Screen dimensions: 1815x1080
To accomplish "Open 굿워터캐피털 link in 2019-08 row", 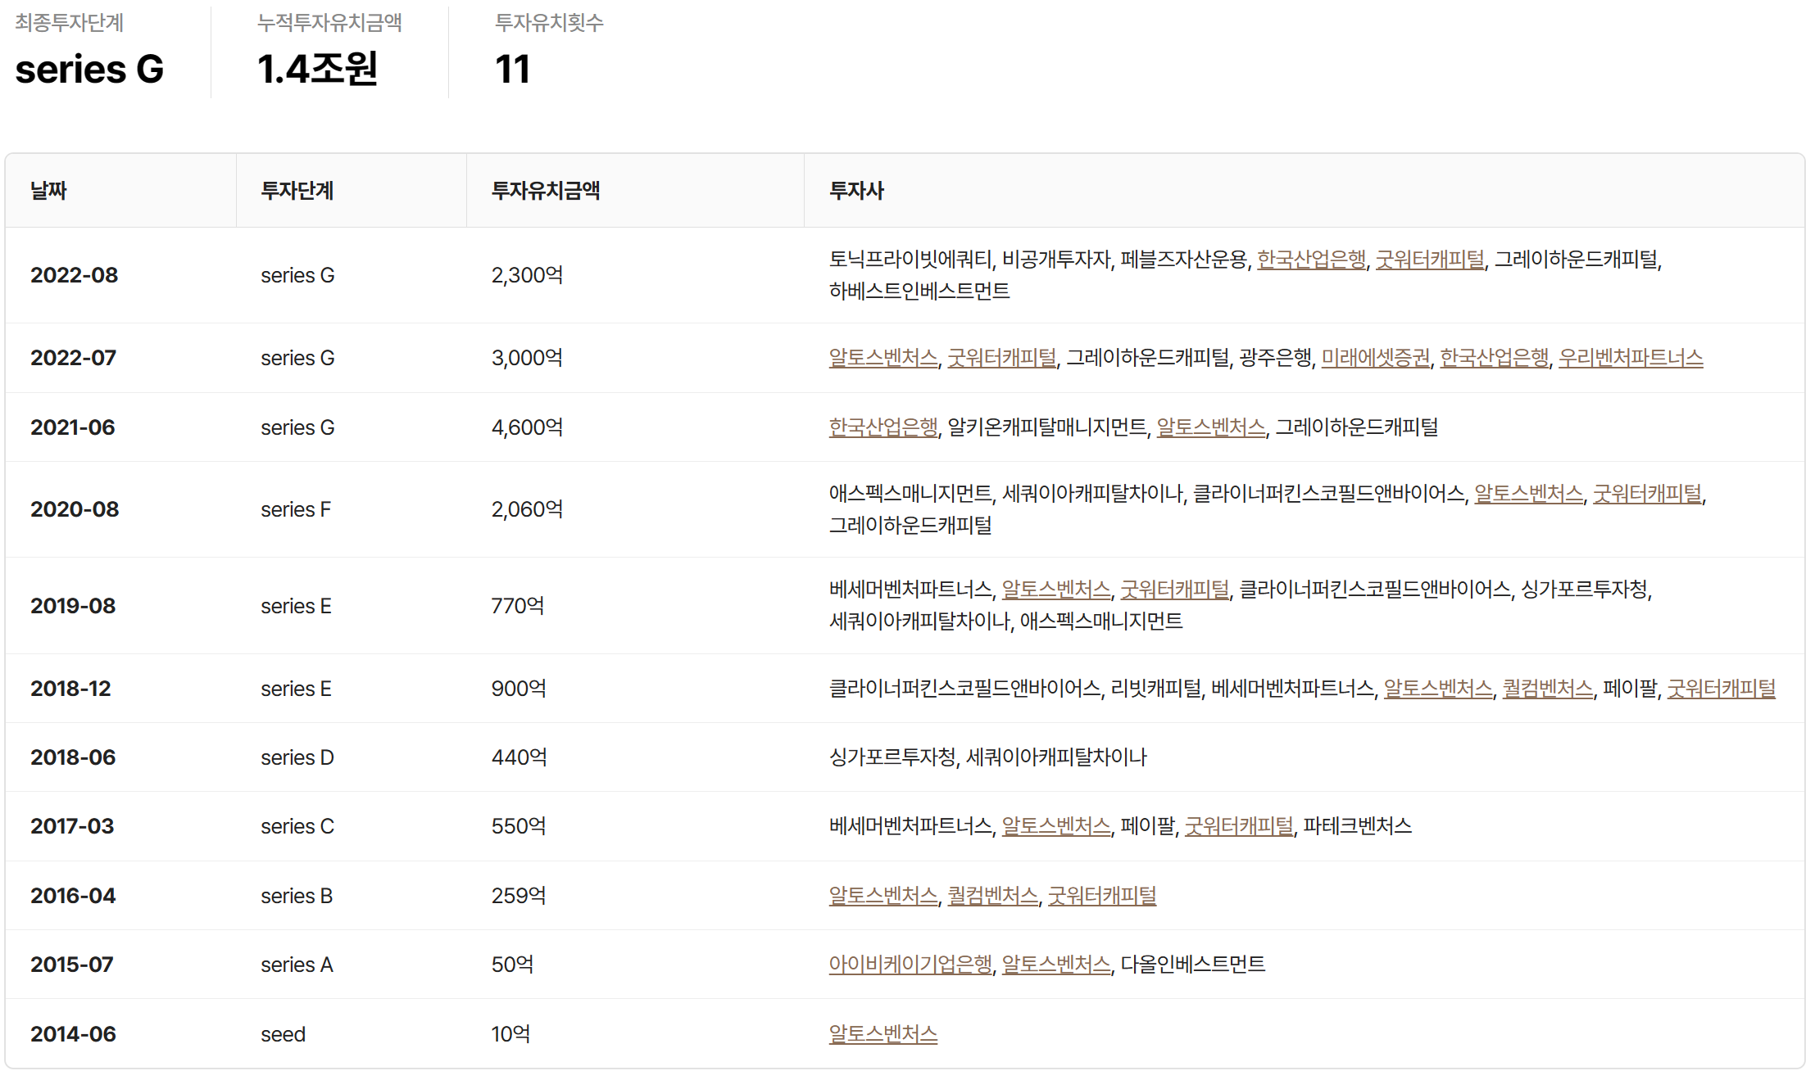I will 1174,590.
